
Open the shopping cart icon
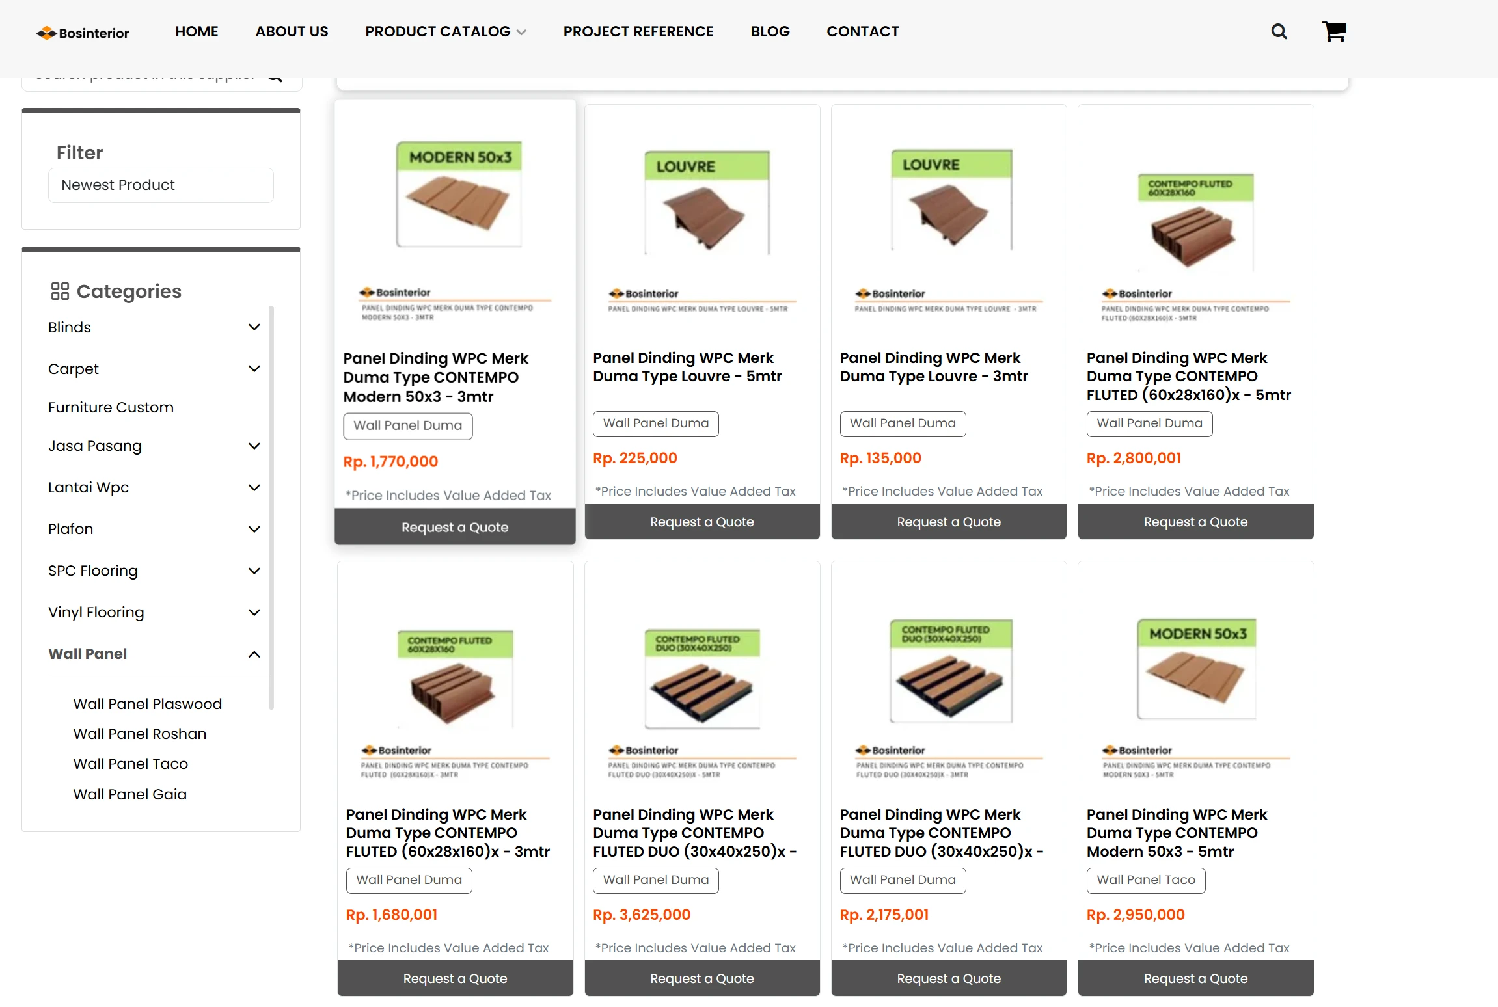(1334, 31)
